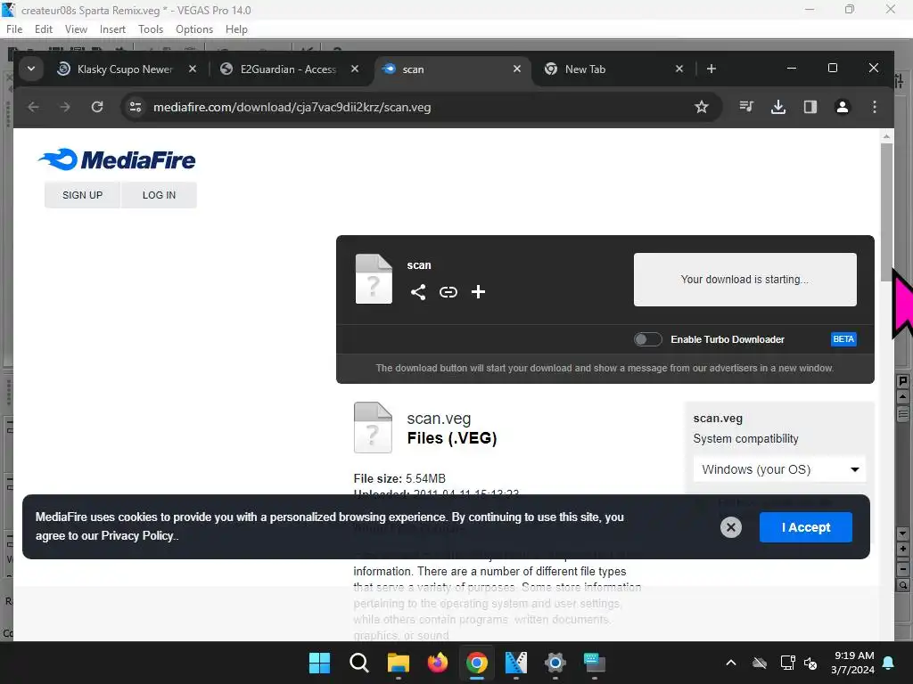Open Windows (your OS) compatibility dropdown
The width and height of the screenshot is (913, 684).
779,469
